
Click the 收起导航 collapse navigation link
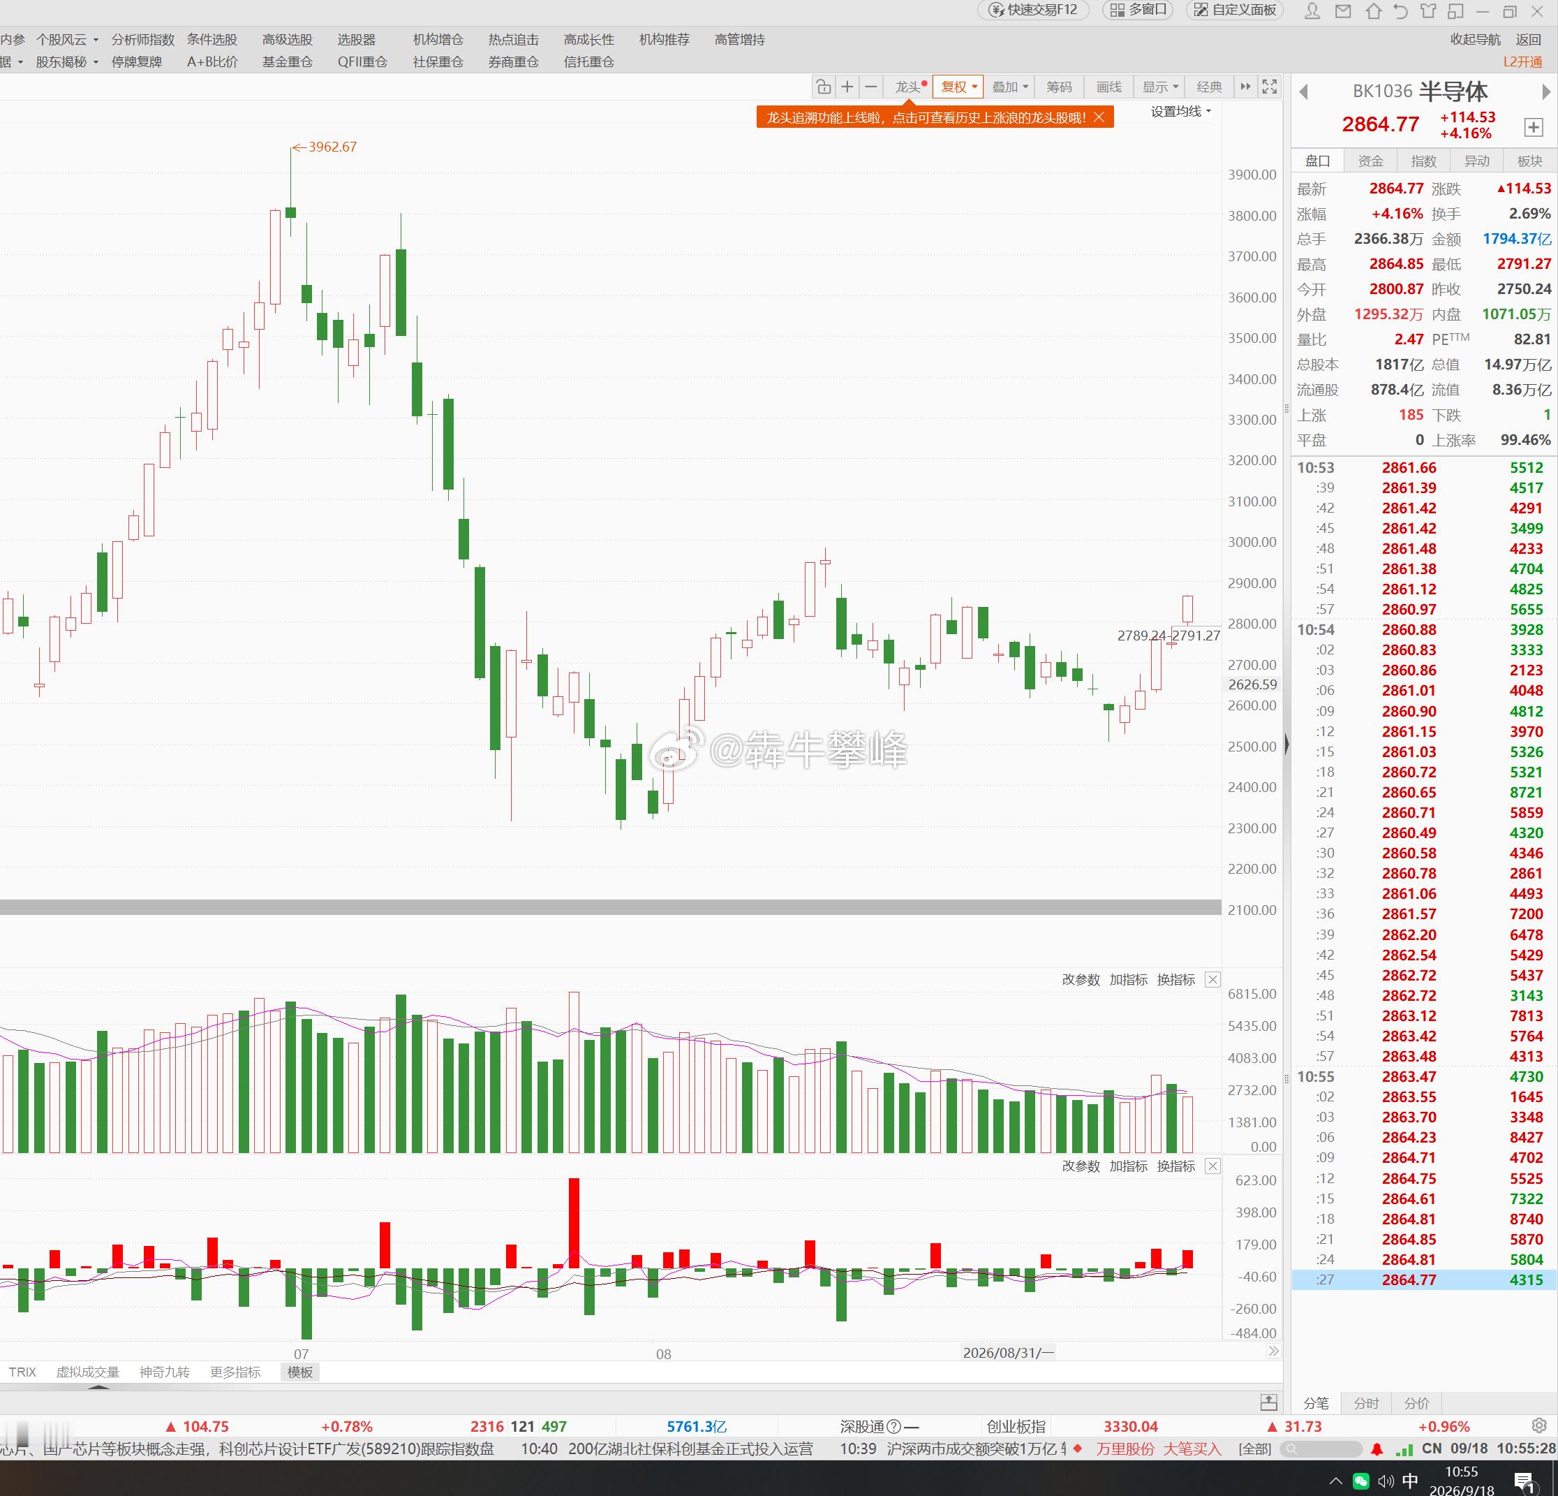(1476, 40)
